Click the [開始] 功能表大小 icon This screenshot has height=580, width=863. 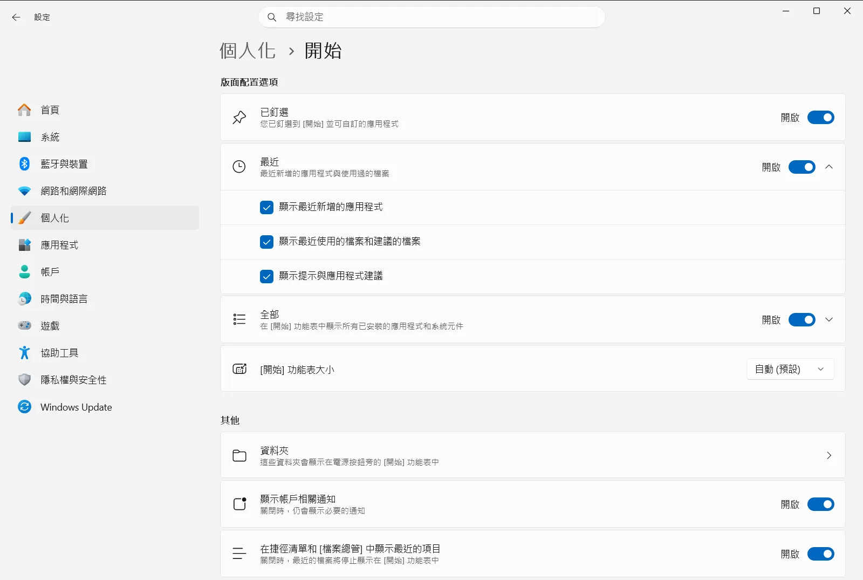pos(239,369)
